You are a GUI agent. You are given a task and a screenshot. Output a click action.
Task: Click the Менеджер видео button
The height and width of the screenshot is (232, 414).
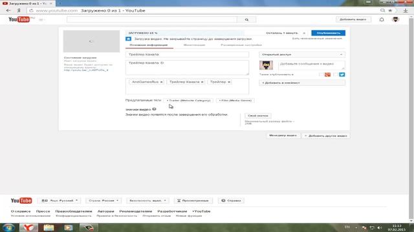(x=283, y=135)
